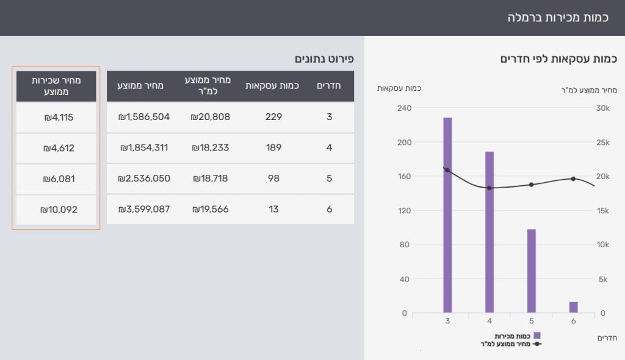
Task: Click the כמות מכירות ברמלה page title
Action: [x=558, y=18]
